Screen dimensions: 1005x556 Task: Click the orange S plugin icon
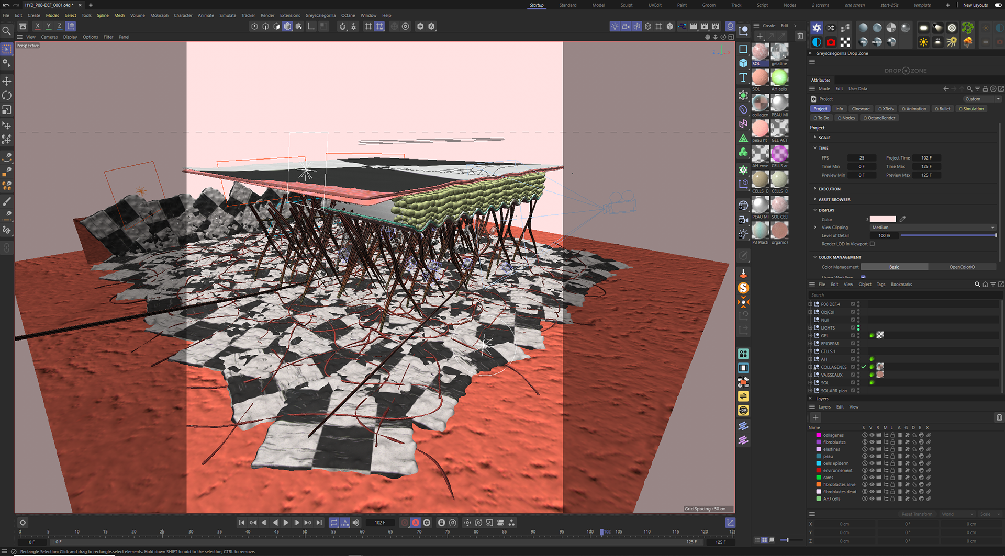pyautogui.click(x=743, y=288)
